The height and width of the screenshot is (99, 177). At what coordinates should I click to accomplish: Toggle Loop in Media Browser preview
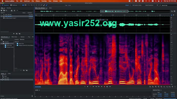[24, 70]
